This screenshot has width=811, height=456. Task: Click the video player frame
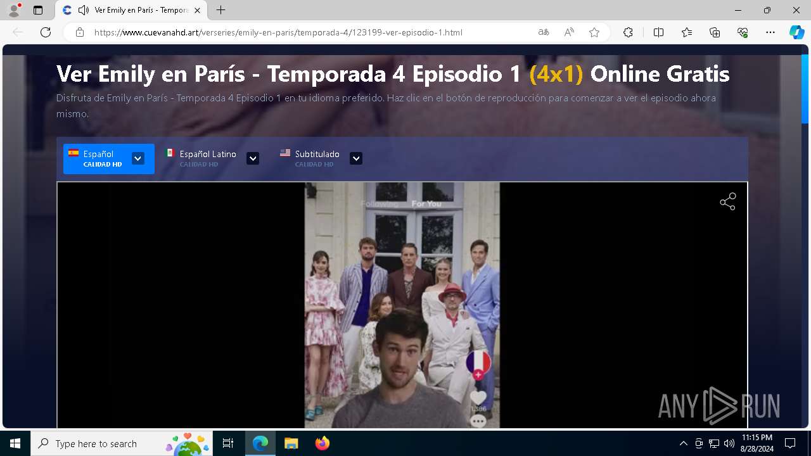point(402,305)
